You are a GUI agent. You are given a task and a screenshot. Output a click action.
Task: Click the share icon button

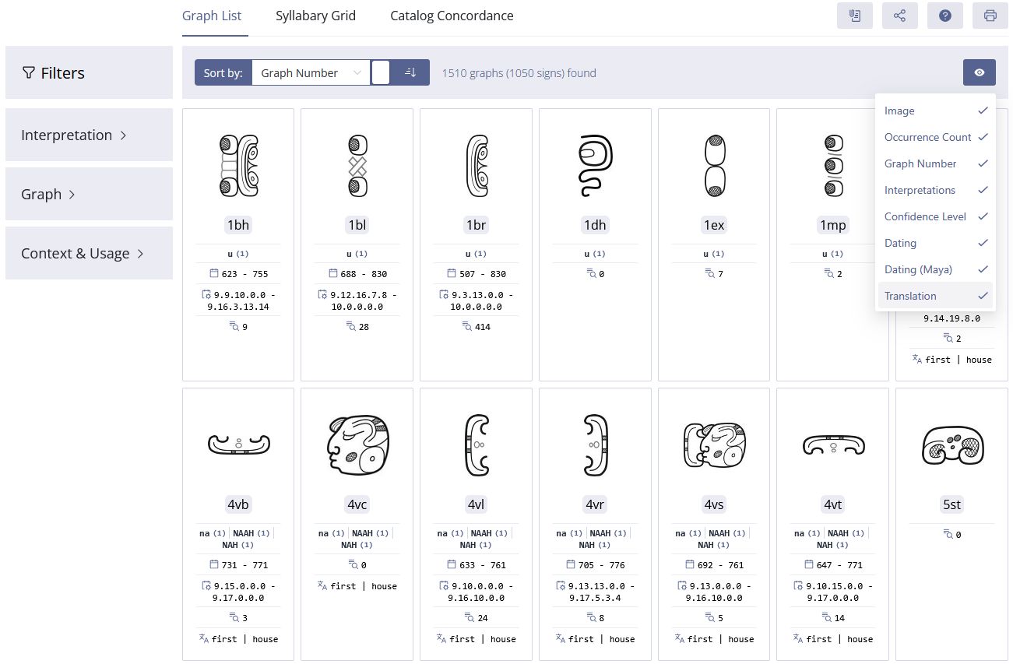tap(900, 16)
